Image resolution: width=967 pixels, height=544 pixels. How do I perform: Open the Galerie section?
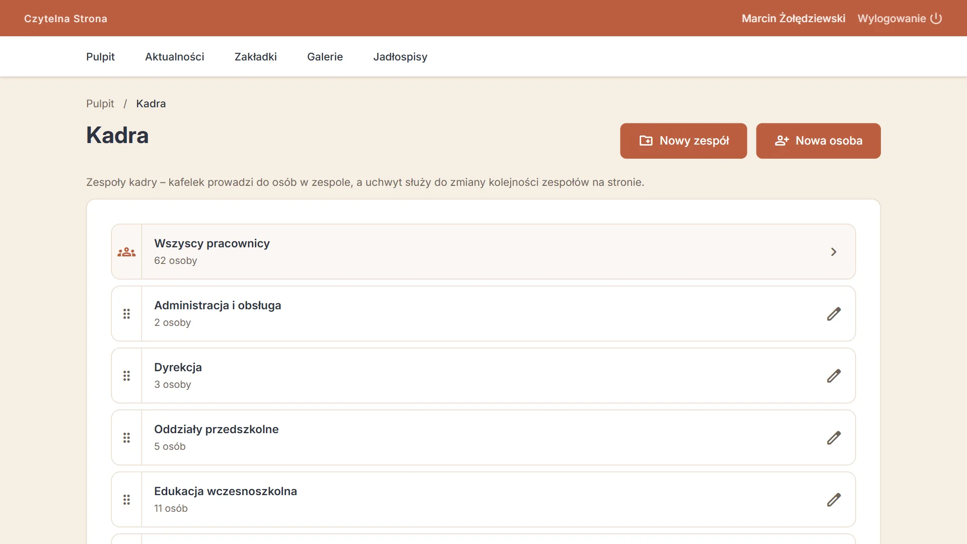(325, 57)
